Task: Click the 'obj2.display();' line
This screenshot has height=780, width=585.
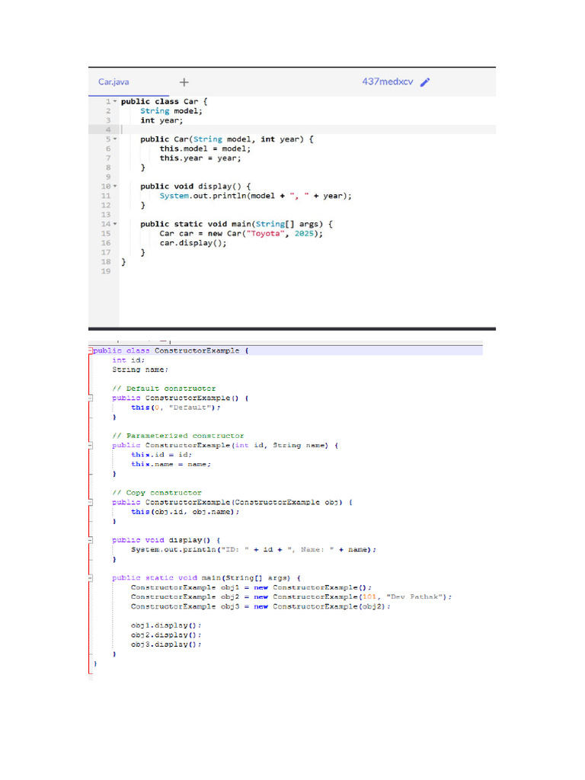Action: click(x=166, y=635)
